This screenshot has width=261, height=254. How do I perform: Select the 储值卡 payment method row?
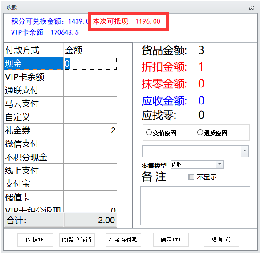pyautogui.click(x=61, y=197)
